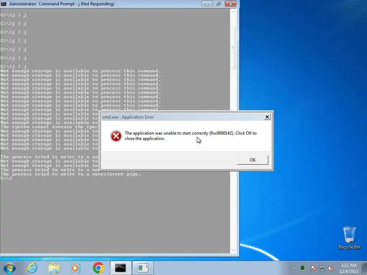Restore down the Command Prompt window
Viewport: 367px width, 275px height.
coord(219,4)
